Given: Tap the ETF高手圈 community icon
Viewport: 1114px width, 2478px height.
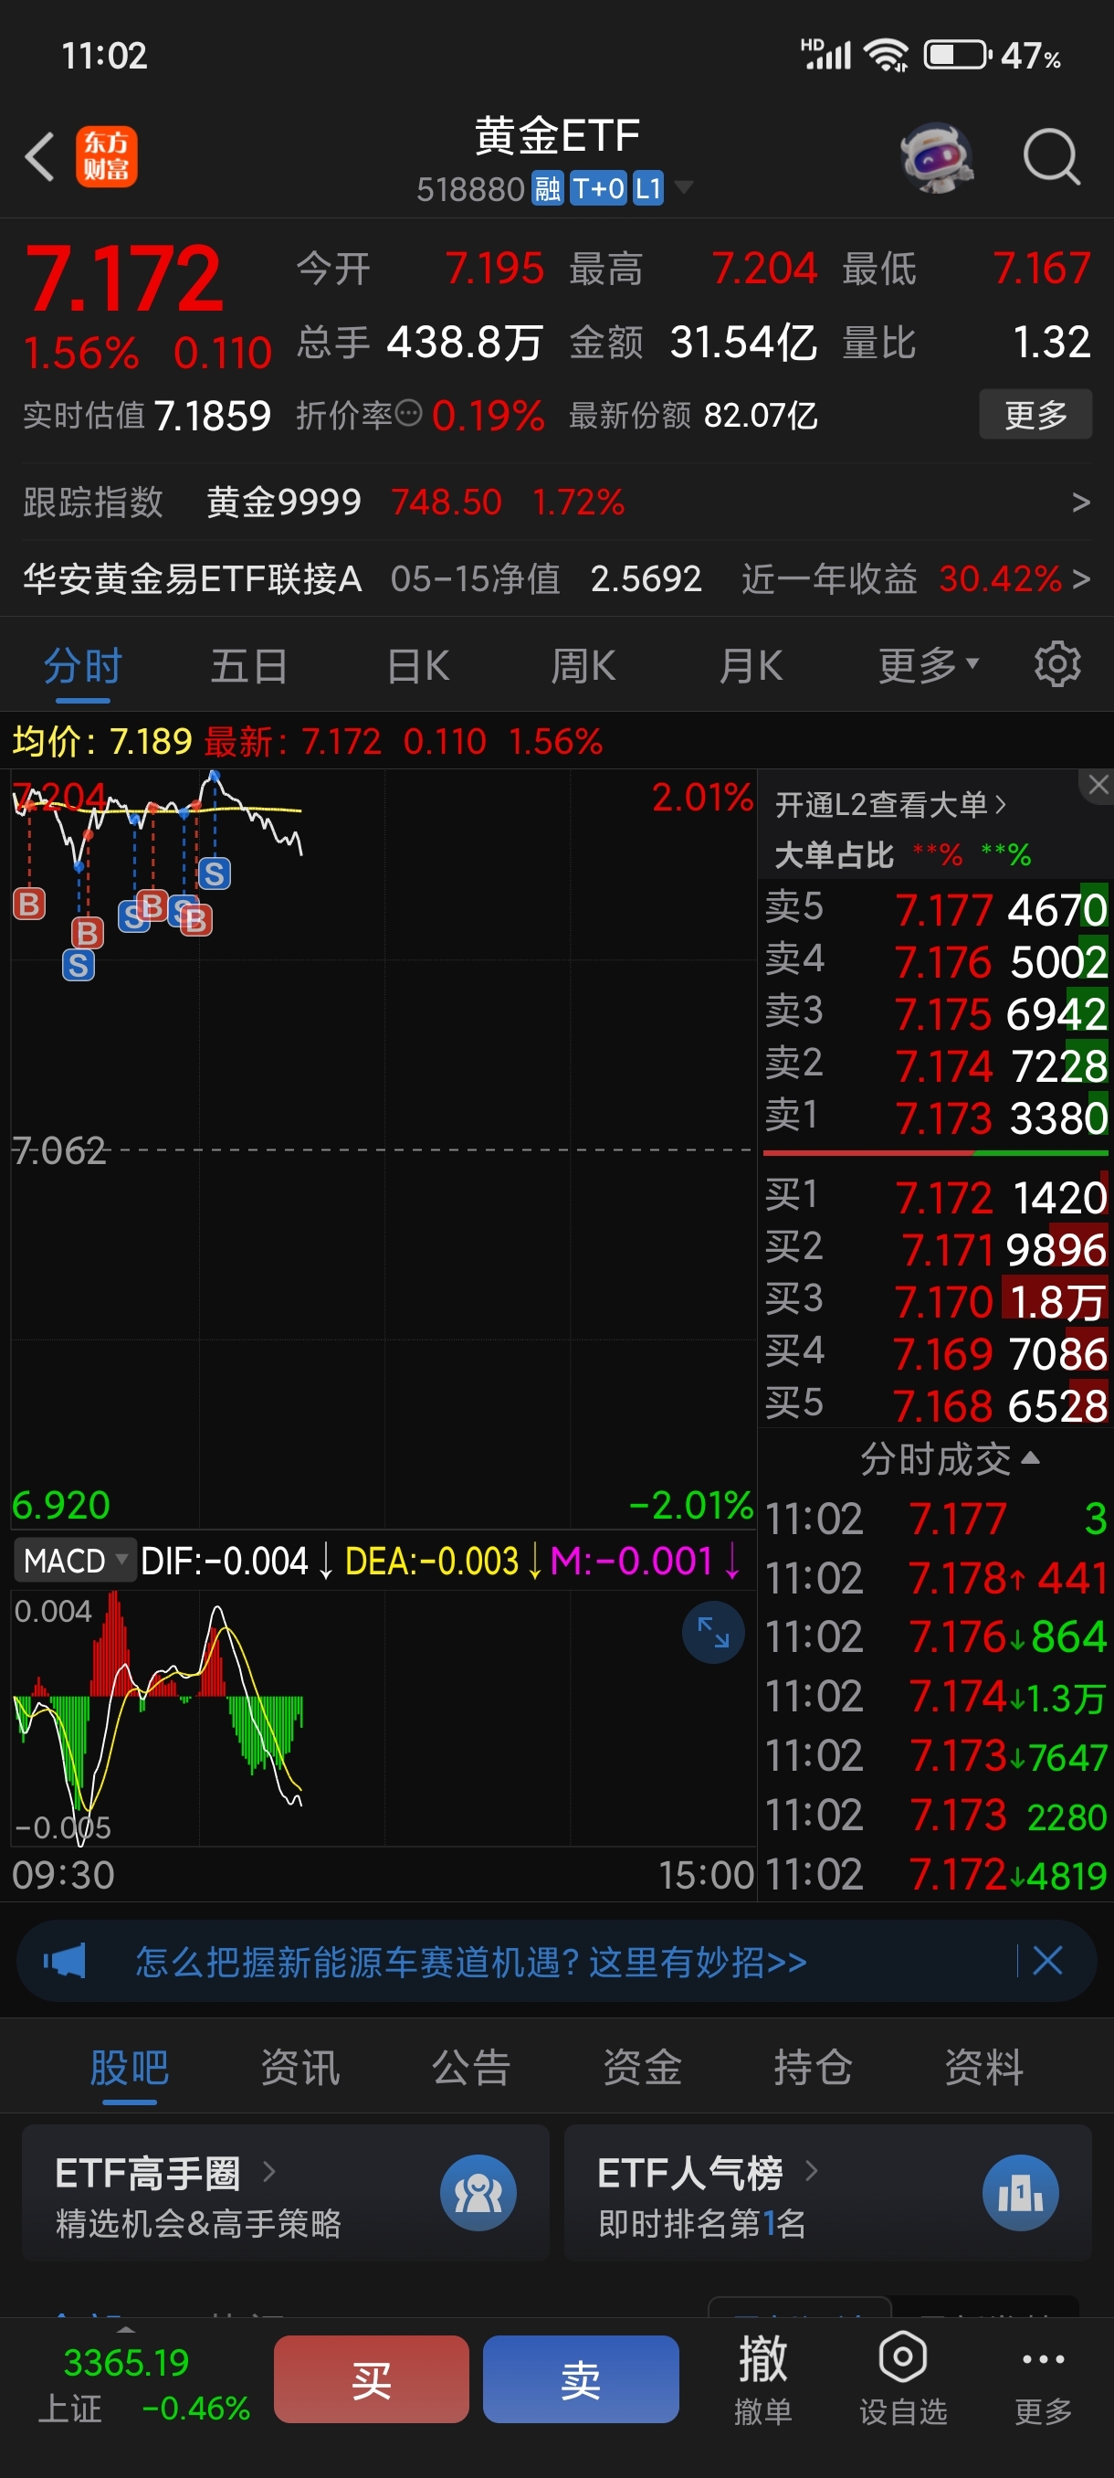Looking at the screenshot, I should (478, 2192).
